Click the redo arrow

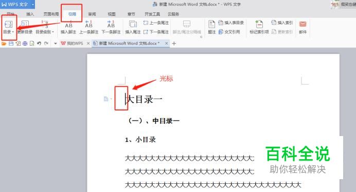[x=46, y=44]
